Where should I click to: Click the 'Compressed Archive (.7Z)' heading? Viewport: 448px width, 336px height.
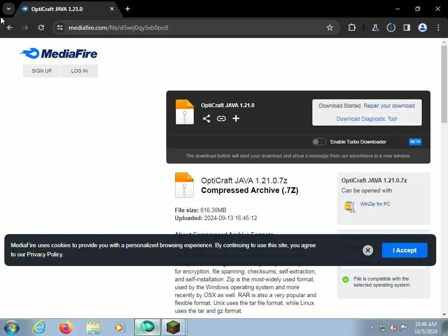(250, 191)
